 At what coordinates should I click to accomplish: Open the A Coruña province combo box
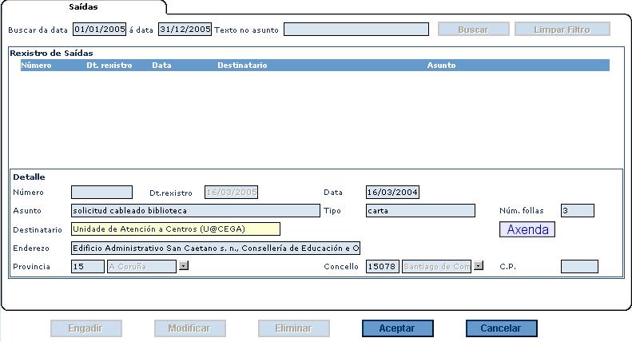pyautogui.click(x=141, y=267)
